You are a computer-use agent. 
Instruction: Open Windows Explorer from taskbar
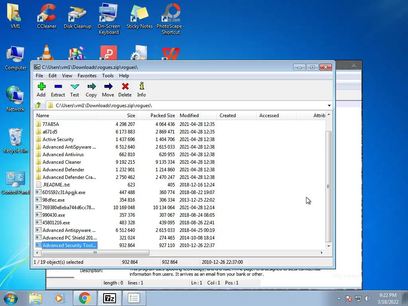(35, 298)
